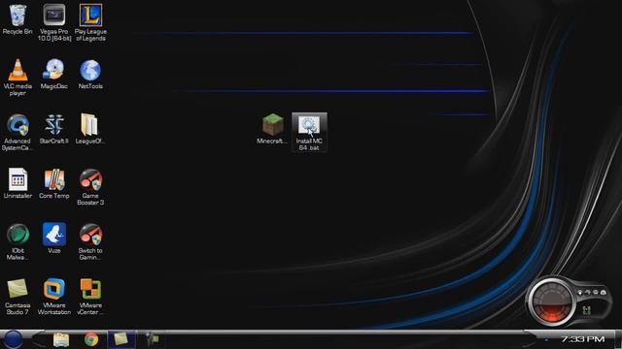Switch to the sticky note taskbar app
The image size is (622, 349).
[121, 339]
